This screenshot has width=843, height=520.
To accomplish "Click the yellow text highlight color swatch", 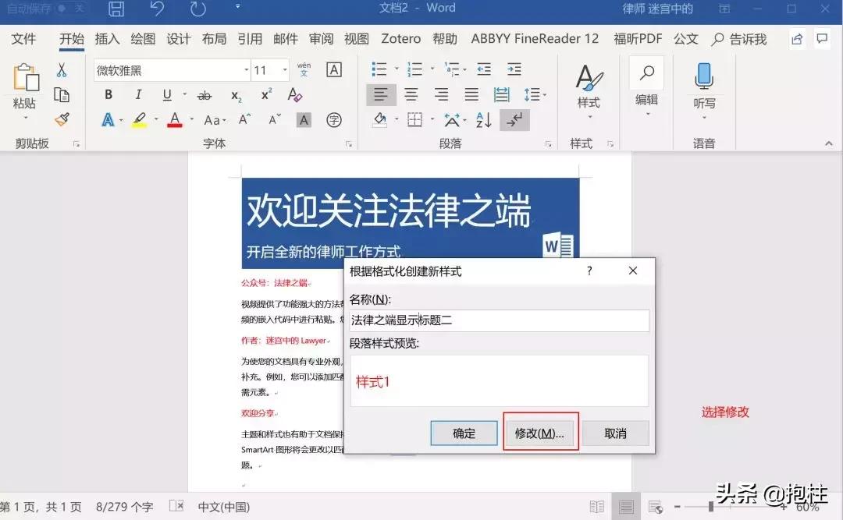I will tap(140, 121).
